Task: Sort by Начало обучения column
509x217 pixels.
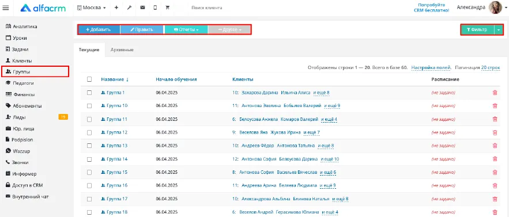Action: (x=176, y=79)
